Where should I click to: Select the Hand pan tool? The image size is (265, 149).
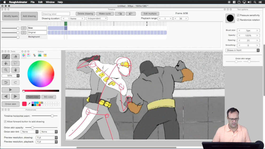click(x=15, y=70)
